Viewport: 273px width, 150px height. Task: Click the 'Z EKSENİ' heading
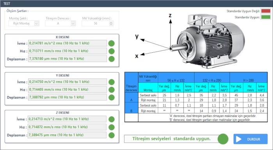(62, 112)
